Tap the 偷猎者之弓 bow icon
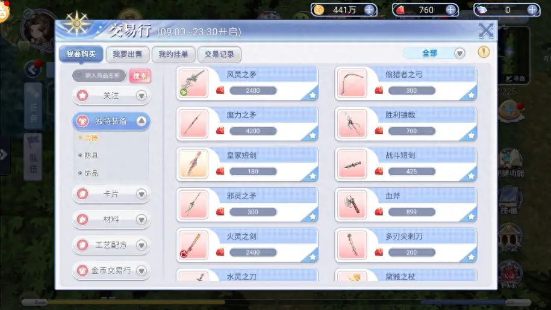The height and width of the screenshot is (310, 551). click(352, 83)
